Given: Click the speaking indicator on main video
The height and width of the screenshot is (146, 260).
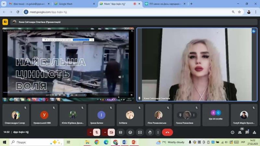Looking at the screenshot, I should [x=253, y=31].
